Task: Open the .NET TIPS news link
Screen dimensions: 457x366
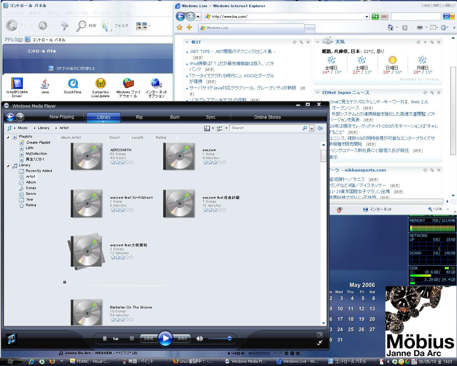Action: pos(232,51)
